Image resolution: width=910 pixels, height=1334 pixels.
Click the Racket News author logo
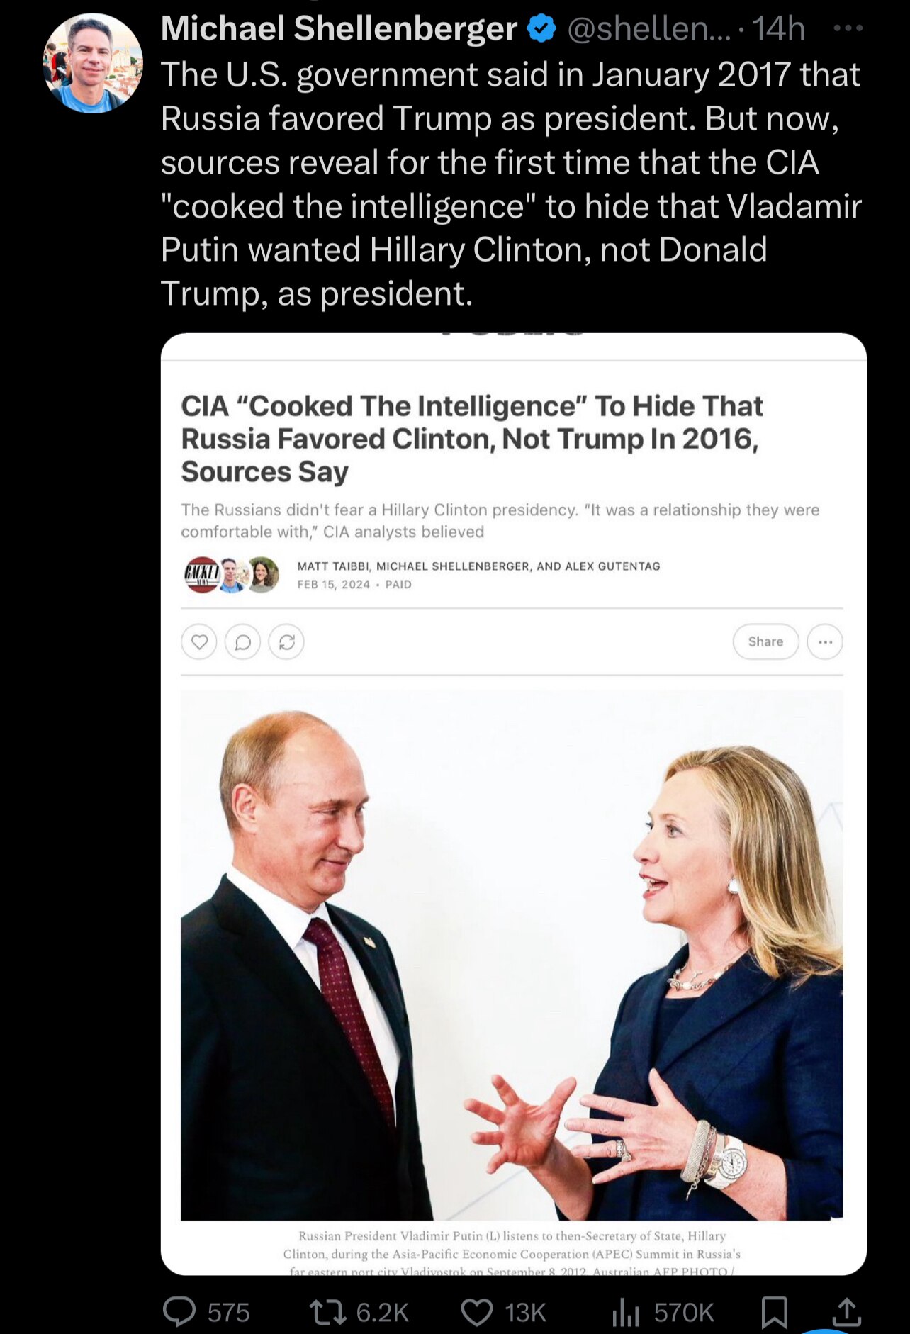(x=202, y=574)
